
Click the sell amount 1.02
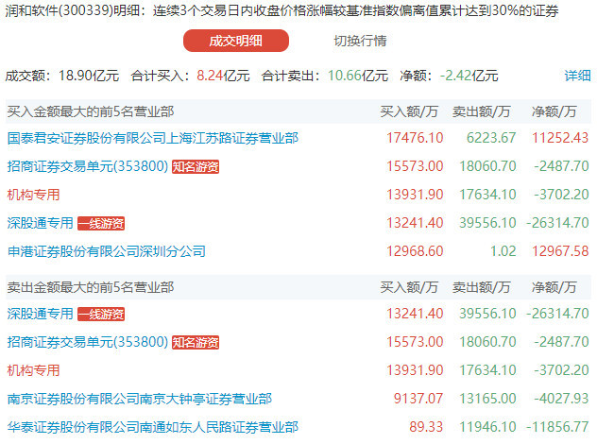[x=503, y=251]
